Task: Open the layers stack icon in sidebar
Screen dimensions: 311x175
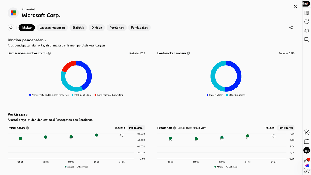Action: [x=307, y=31]
